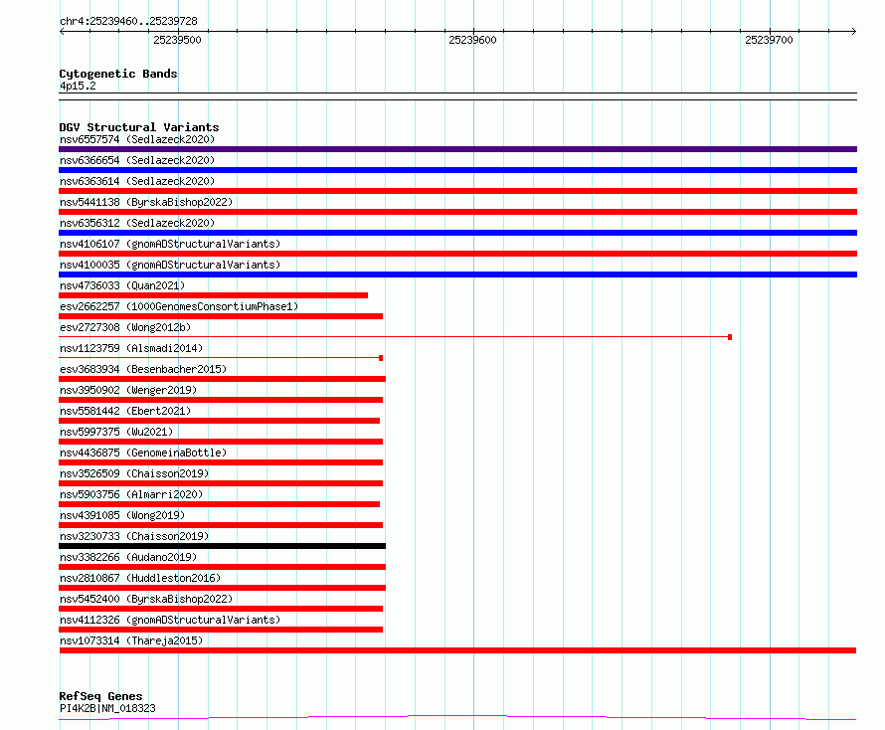Click the red end marker of esv2727308
This screenshot has width=885, height=730.
[730, 337]
